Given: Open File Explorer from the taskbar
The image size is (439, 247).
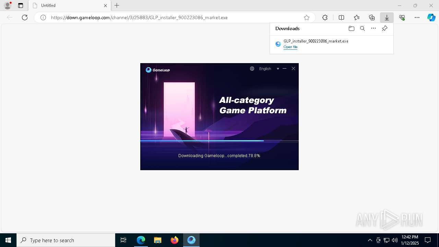Looking at the screenshot, I should point(158,240).
